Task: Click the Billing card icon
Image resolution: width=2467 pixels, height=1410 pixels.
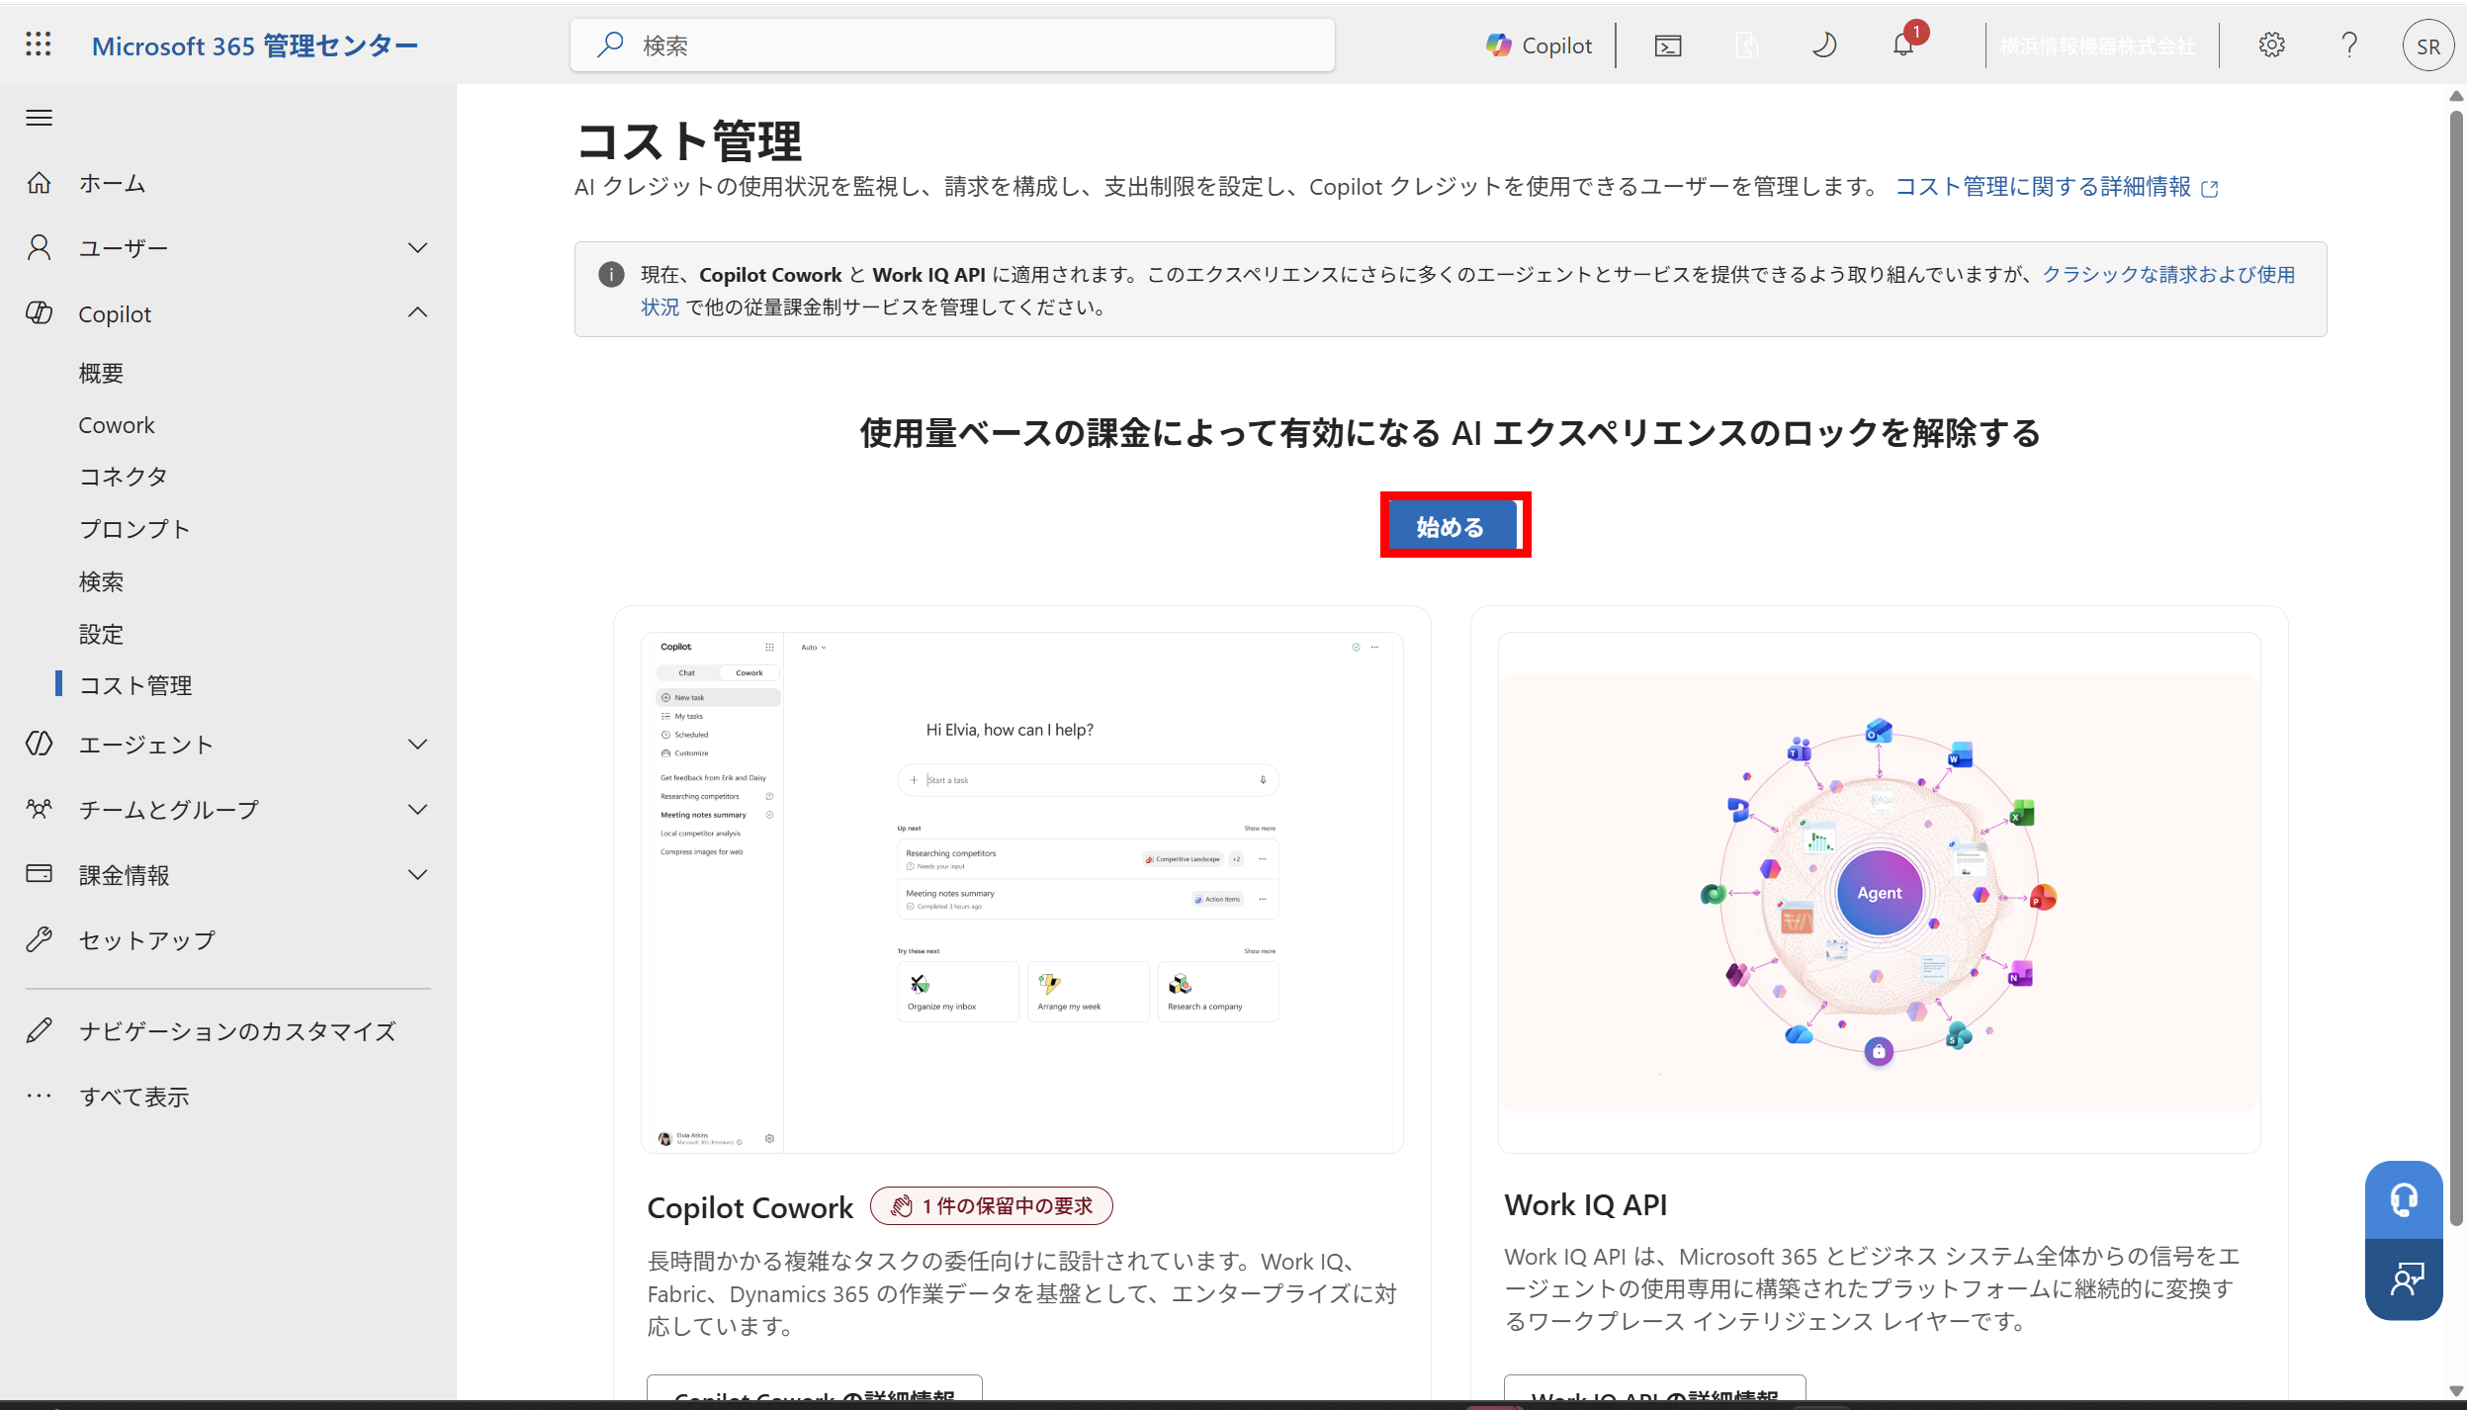Action: click(x=39, y=874)
